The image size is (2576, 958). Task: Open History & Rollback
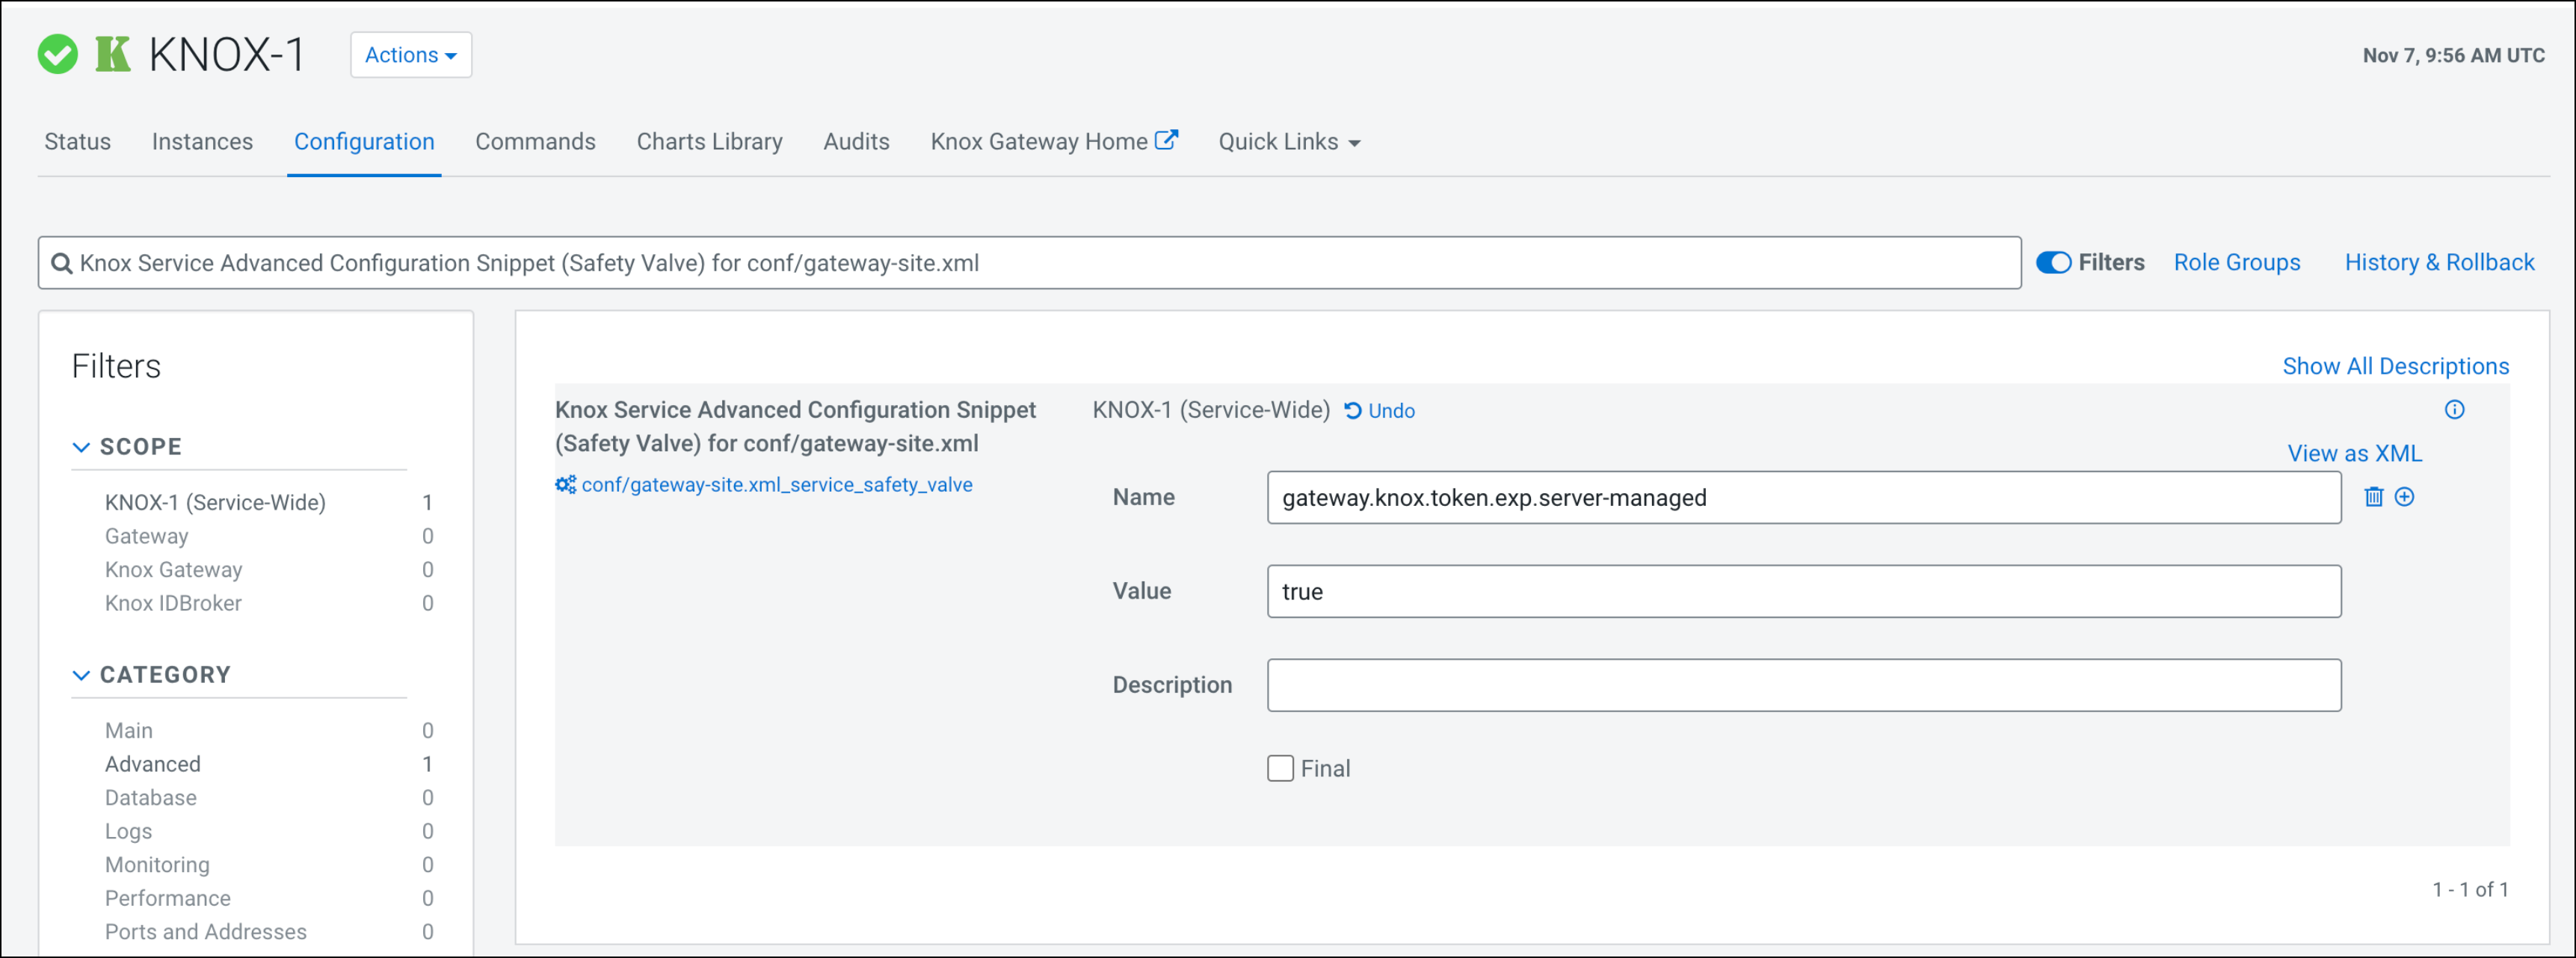pyautogui.click(x=2439, y=263)
